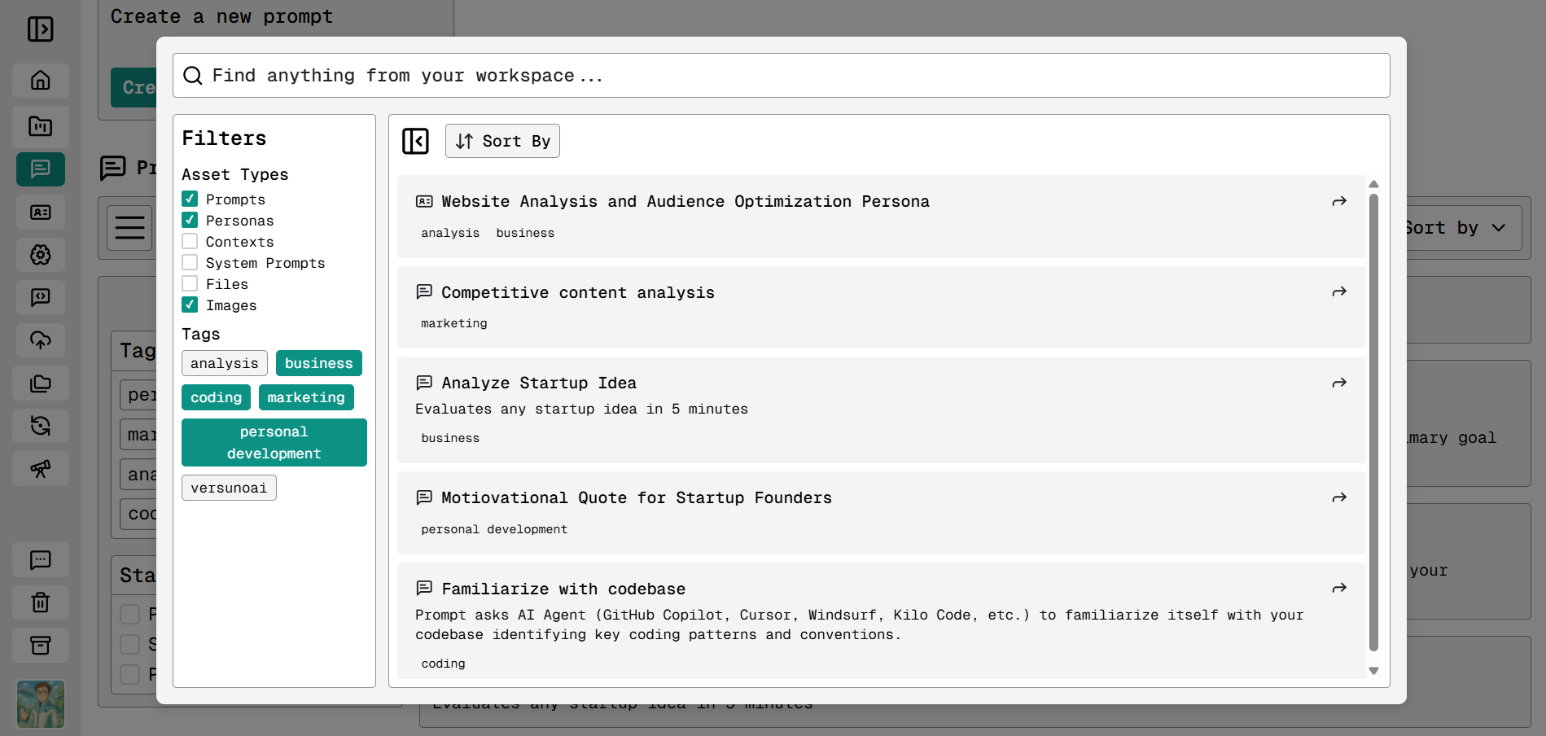Select the Prompts chat icon in sidebar

coord(40,169)
